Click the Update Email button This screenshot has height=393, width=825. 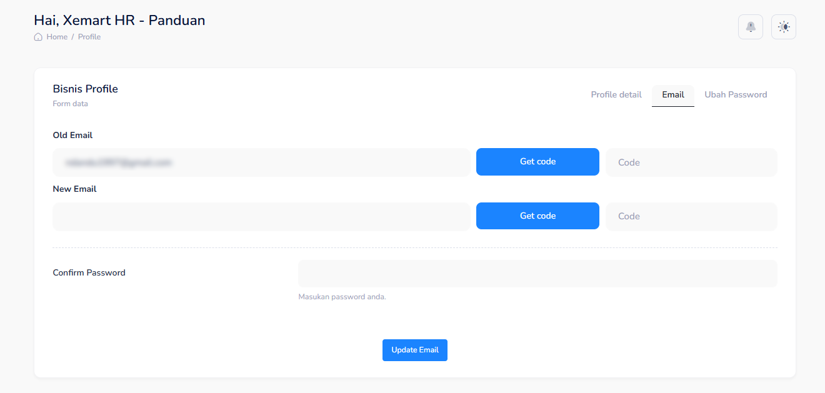(x=414, y=350)
